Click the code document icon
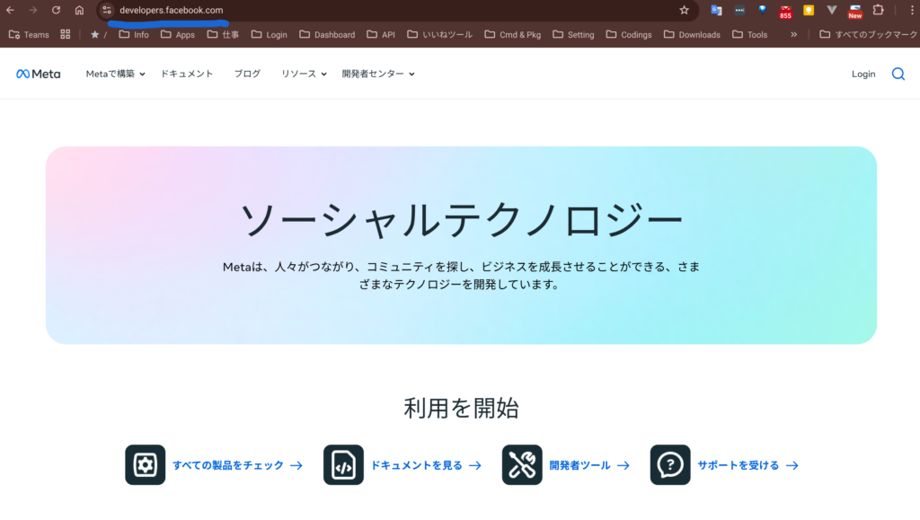 click(343, 465)
